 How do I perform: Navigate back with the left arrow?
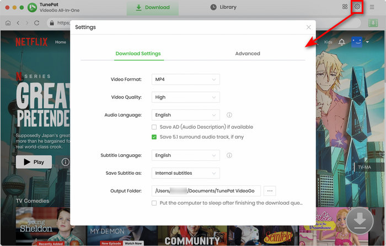[x=18, y=23]
